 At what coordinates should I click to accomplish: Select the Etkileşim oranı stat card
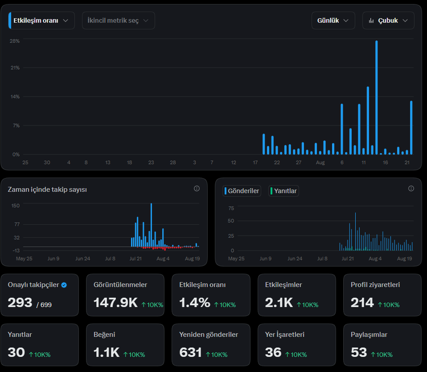[x=211, y=295]
